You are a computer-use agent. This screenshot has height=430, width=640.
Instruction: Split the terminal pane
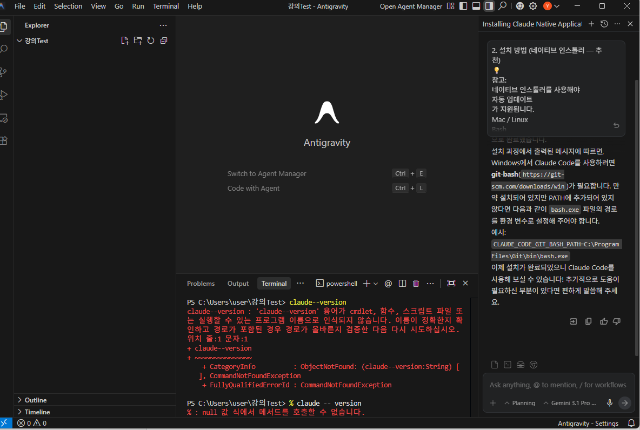(402, 284)
